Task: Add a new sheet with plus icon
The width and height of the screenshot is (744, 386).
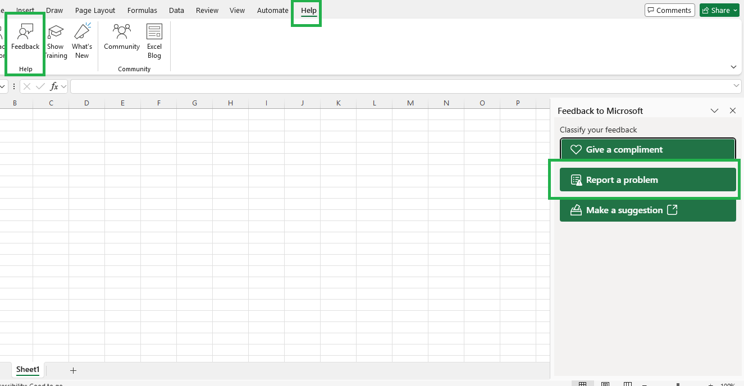Action: 73,370
